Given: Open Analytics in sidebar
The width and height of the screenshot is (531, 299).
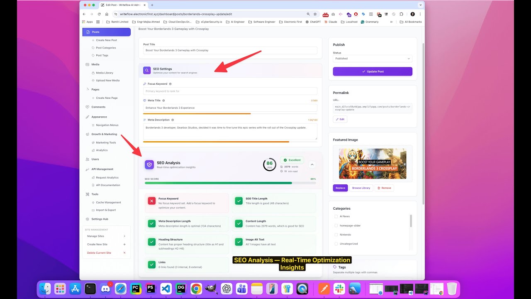Looking at the screenshot, I should click(x=102, y=150).
